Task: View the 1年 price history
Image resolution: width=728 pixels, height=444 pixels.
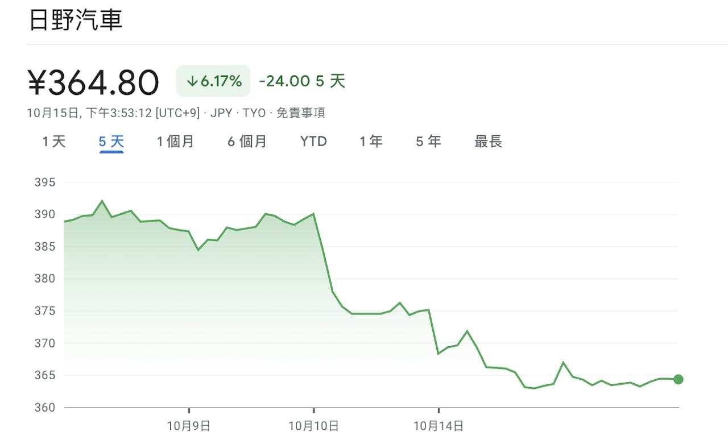Action: pyautogui.click(x=371, y=142)
